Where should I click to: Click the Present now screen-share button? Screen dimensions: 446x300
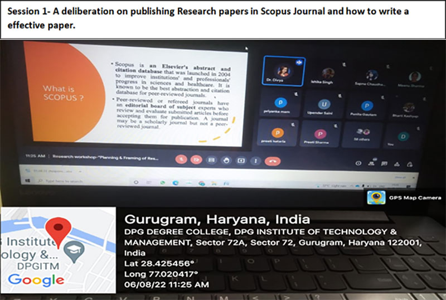pyautogui.click(x=241, y=161)
